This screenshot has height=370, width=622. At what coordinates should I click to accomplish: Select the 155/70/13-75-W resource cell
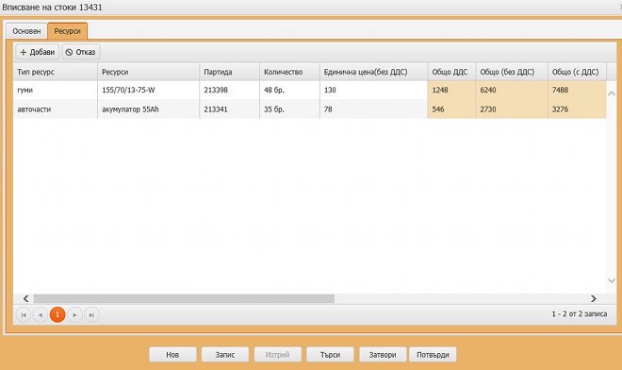(x=148, y=91)
